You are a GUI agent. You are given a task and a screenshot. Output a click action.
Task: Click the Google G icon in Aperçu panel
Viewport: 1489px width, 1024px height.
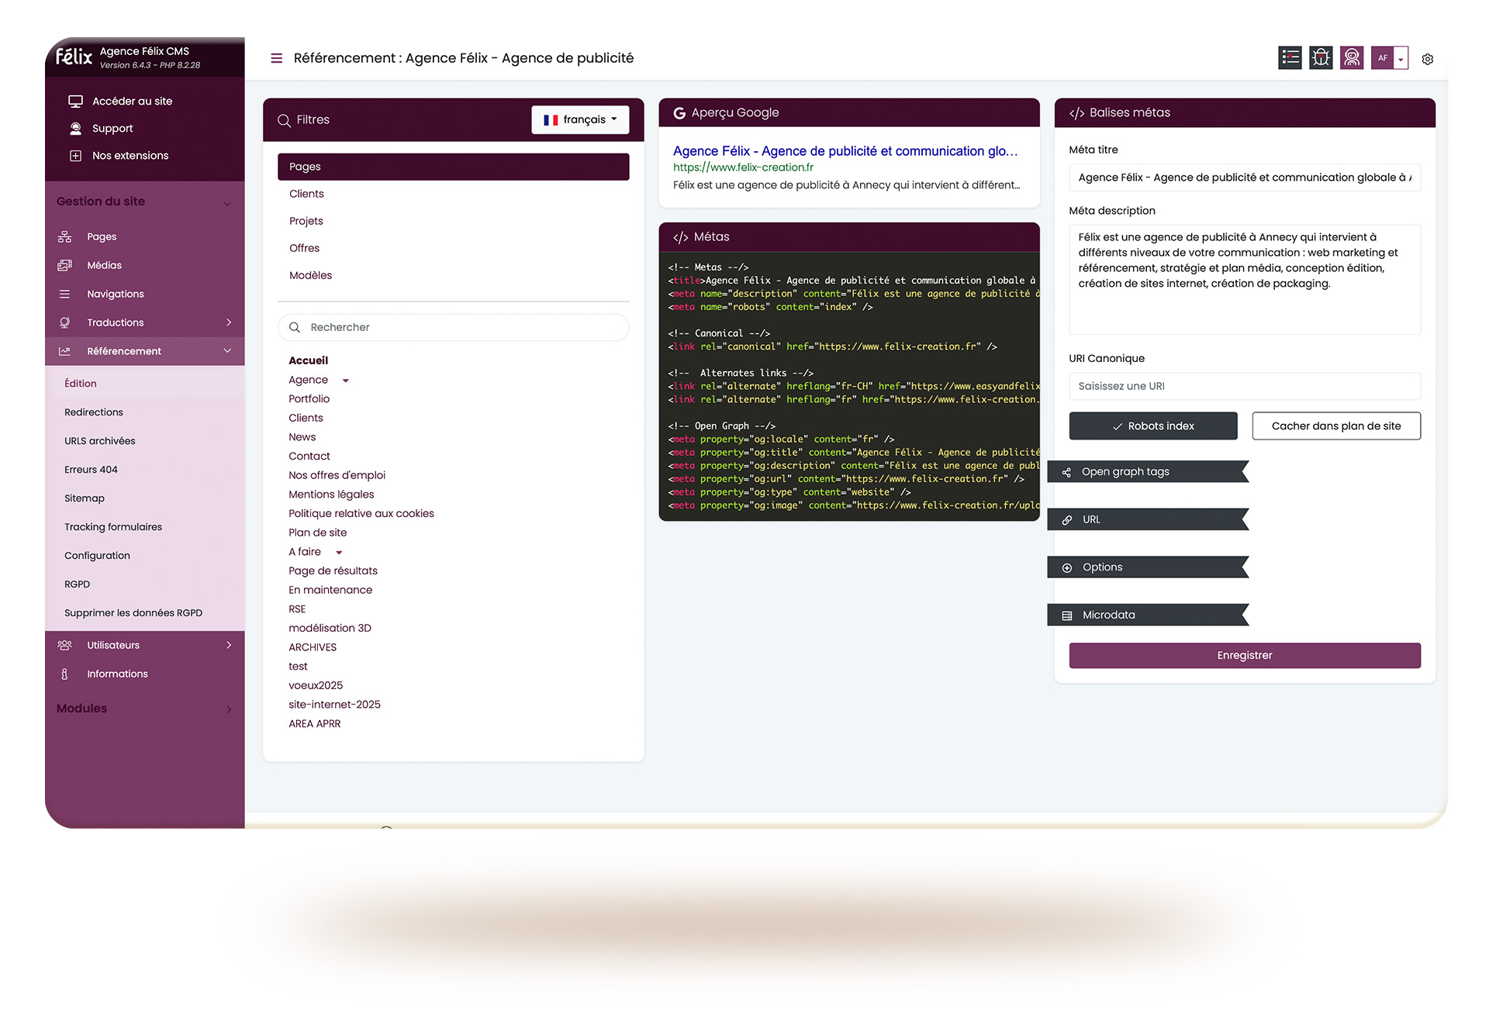pos(679,113)
